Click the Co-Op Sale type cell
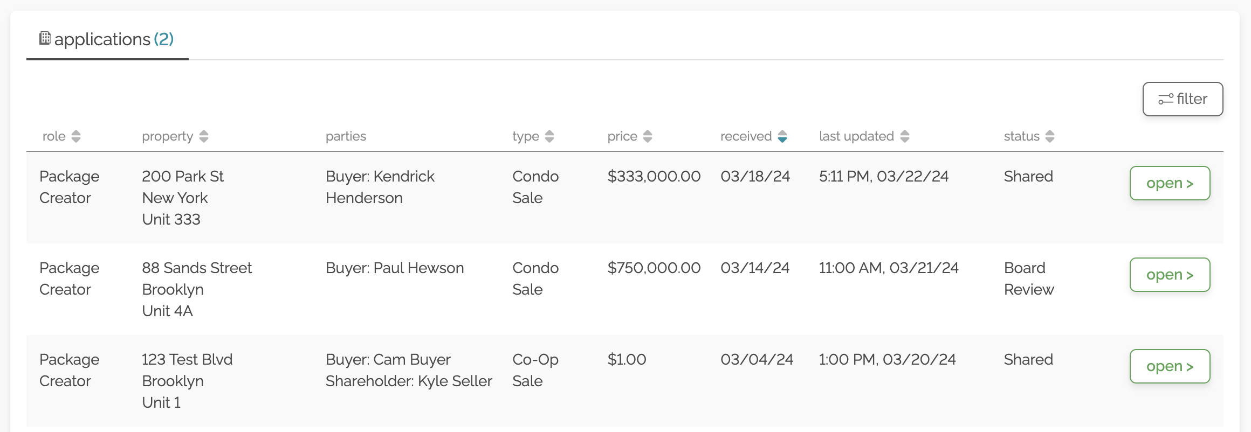This screenshot has height=432, width=1251. pyautogui.click(x=535, y=370)
